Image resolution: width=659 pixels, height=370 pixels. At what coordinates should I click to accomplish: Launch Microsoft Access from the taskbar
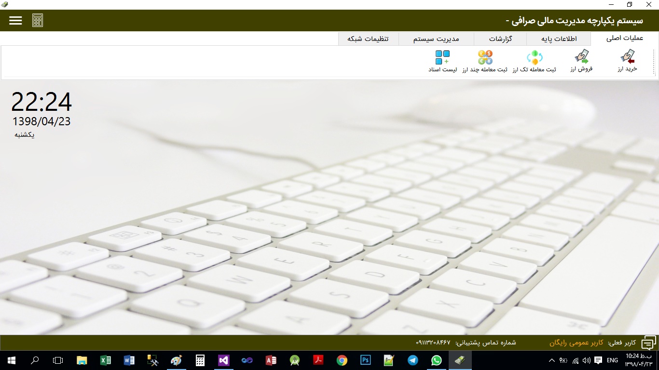pos(271,360)
